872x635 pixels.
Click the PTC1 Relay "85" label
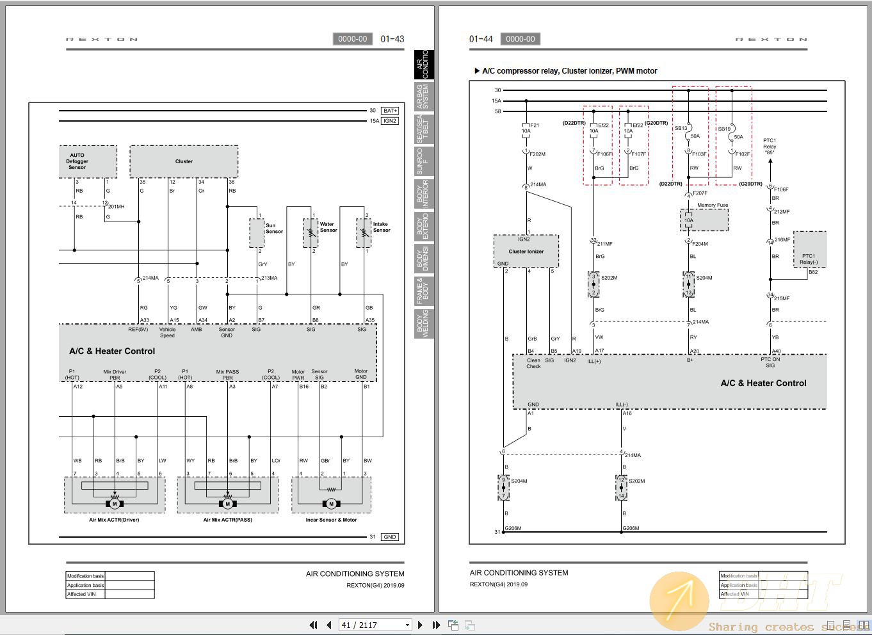(x=770, y=147)
